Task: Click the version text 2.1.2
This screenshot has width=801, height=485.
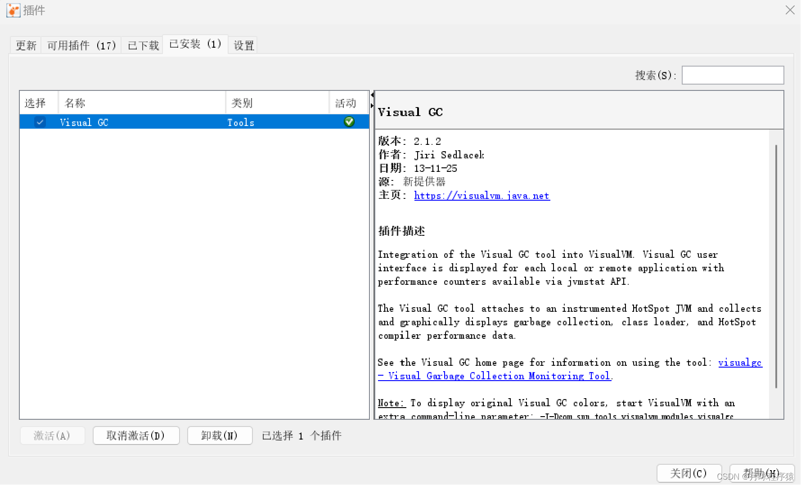Action: pyautogui.click(x=427, y=141)
